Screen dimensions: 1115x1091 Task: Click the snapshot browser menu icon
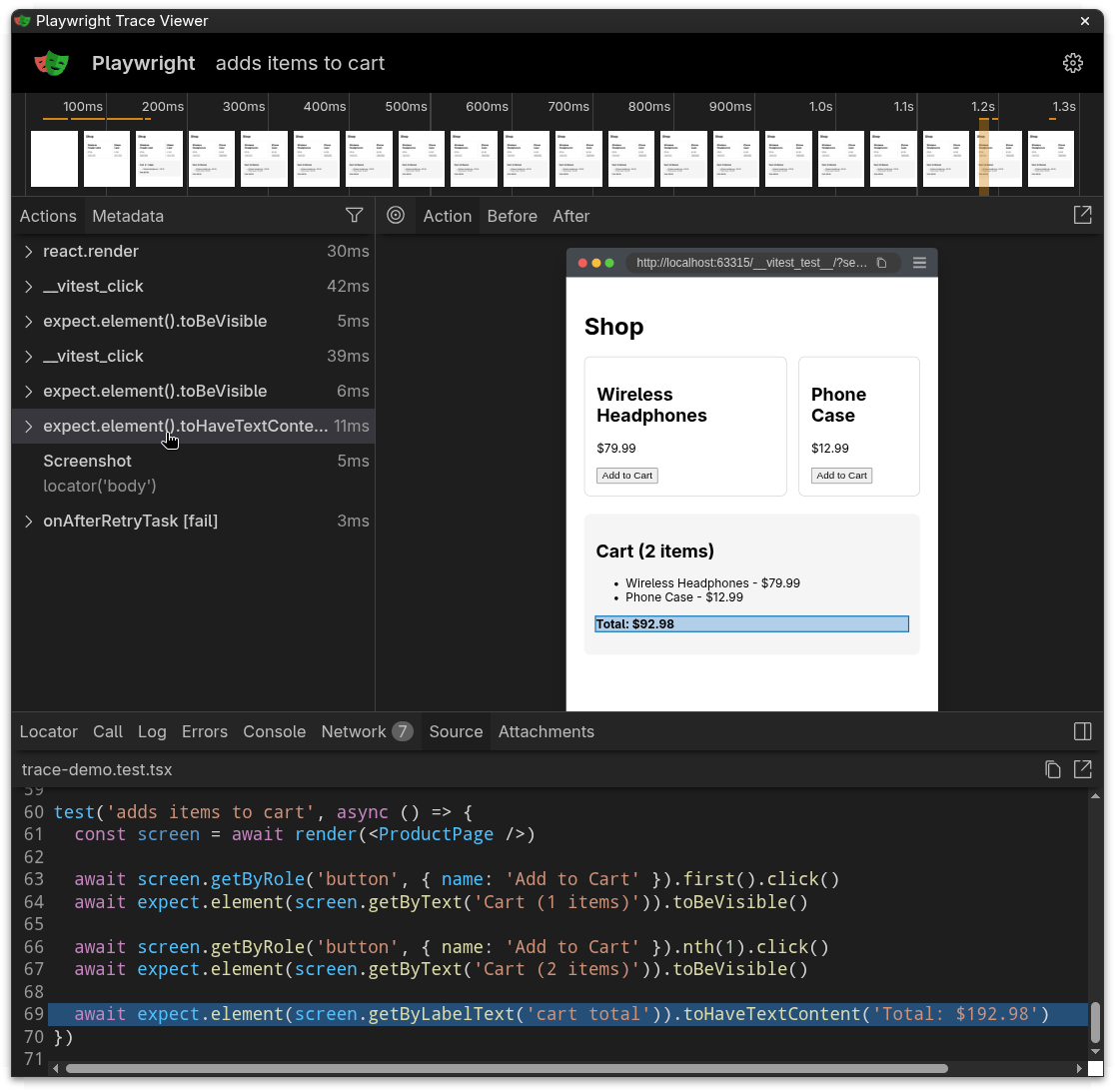[918, 263]
